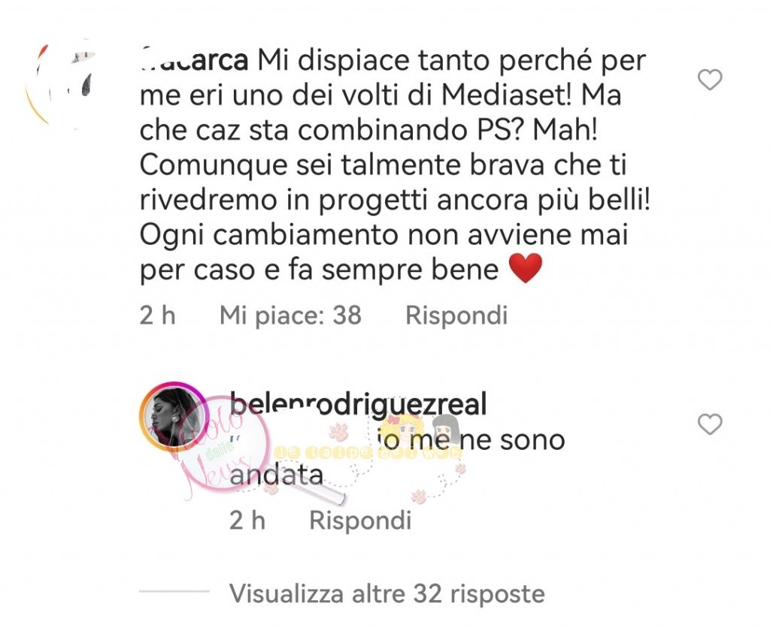This screenshot has height=628, width=770.
Task: Click the red heart emoji ending the comment
Action: point(526,268)
